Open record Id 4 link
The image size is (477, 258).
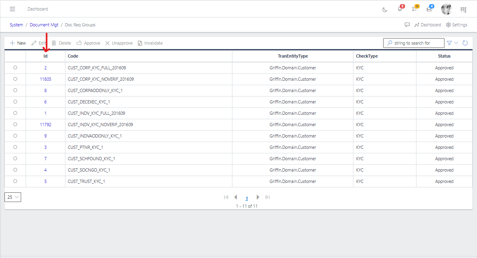click(x=46, y=170)
